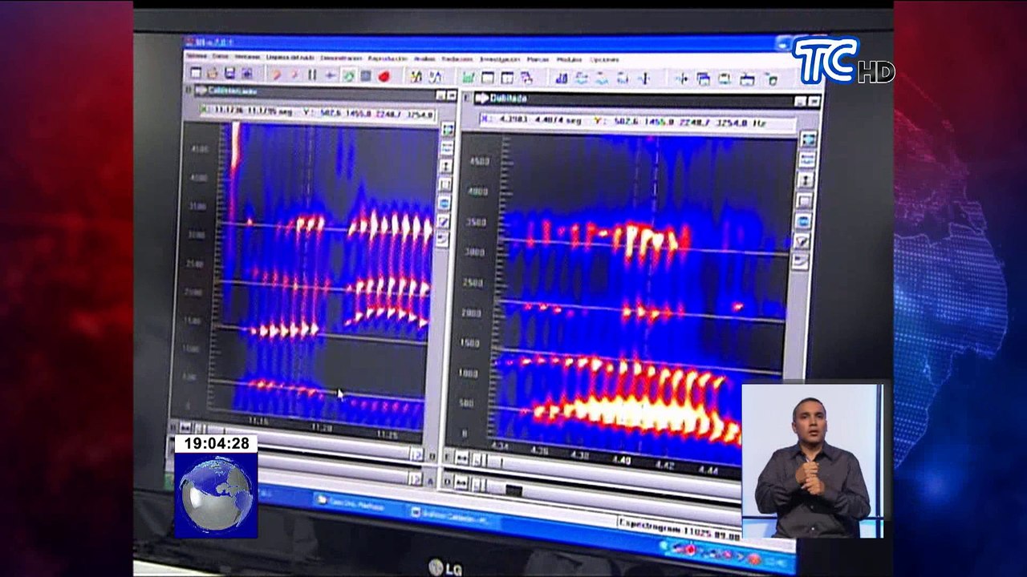This screenshot has width=1027, height=577.
Task: Click the Pause button in the main toolbar
Action: coord(312,75)
